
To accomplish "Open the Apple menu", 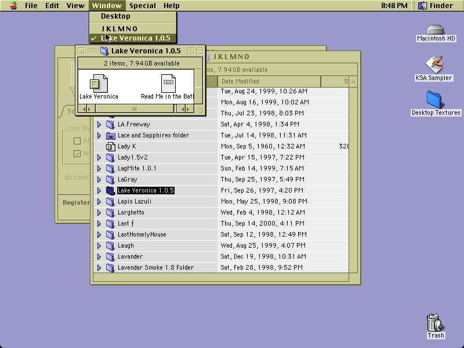I will [13, 5].
